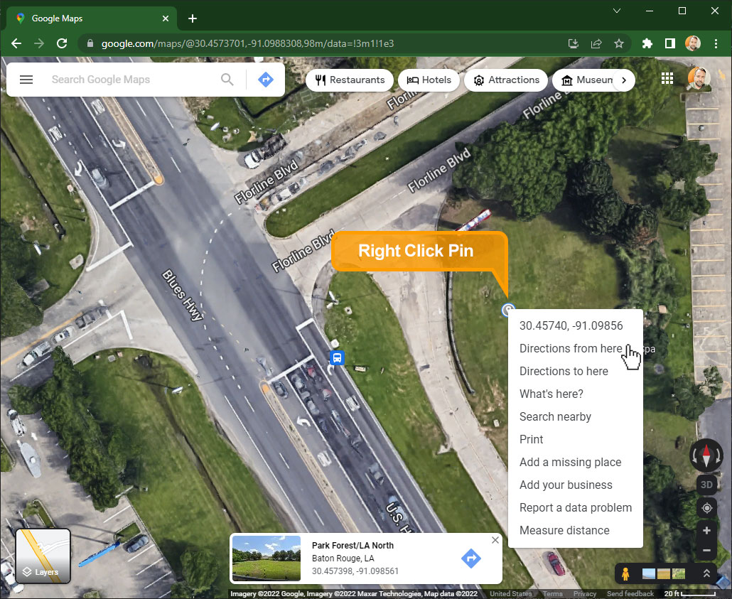
Task: Filter by the Hotels chip
Action: coord(429,80)
